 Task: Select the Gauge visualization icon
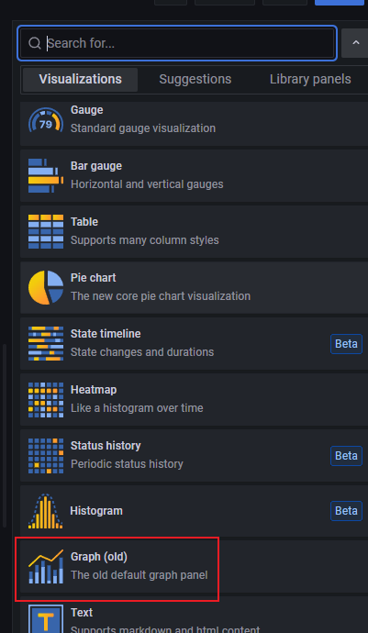coord(46,120)
